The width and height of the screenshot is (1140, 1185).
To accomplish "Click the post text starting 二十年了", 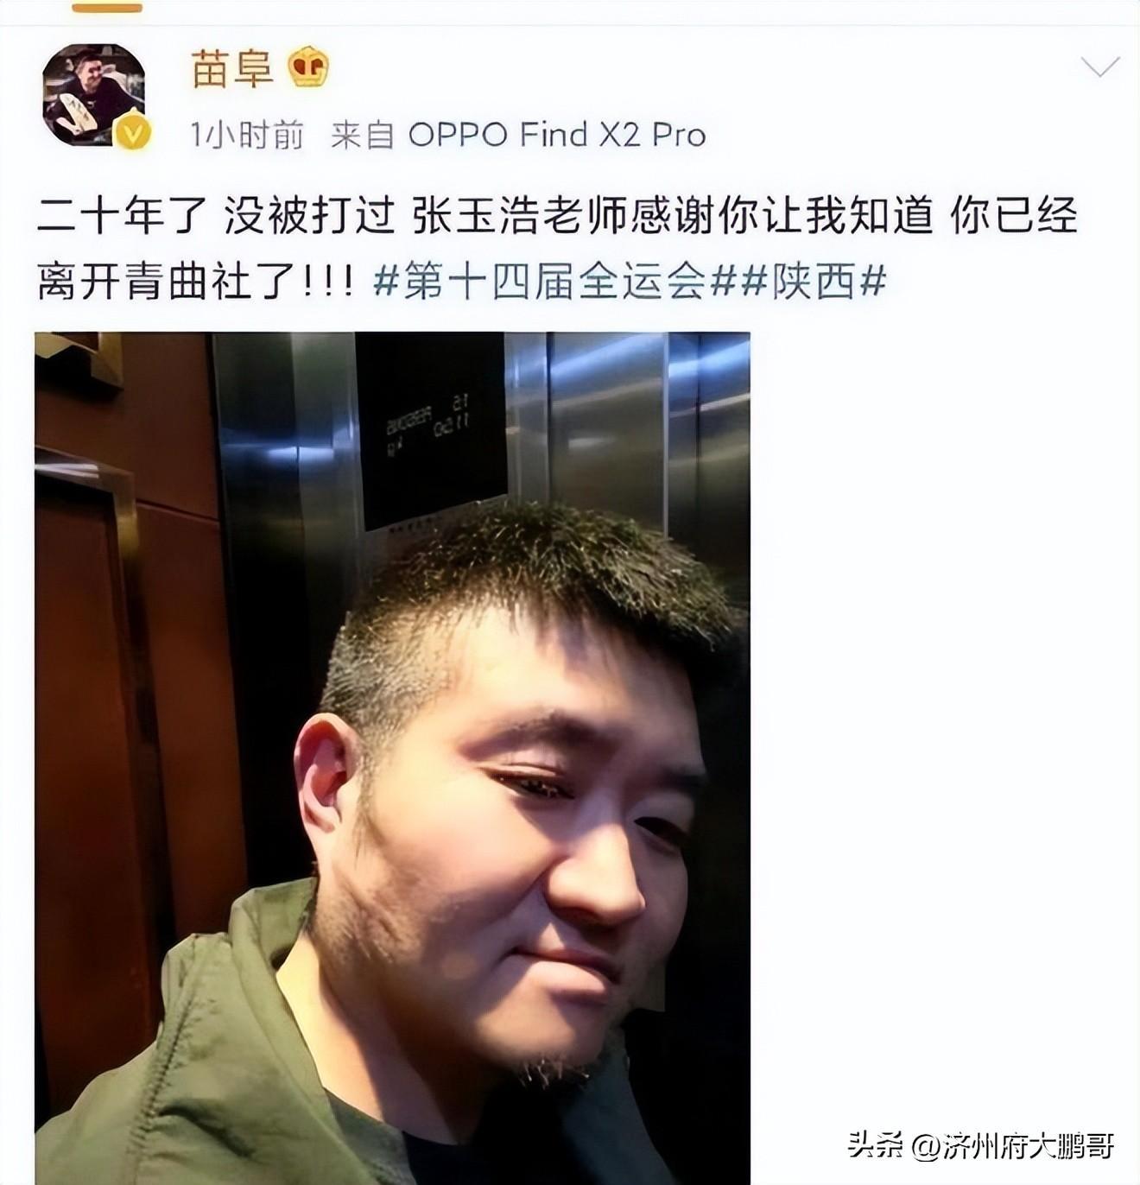I will tap(557, 250).
